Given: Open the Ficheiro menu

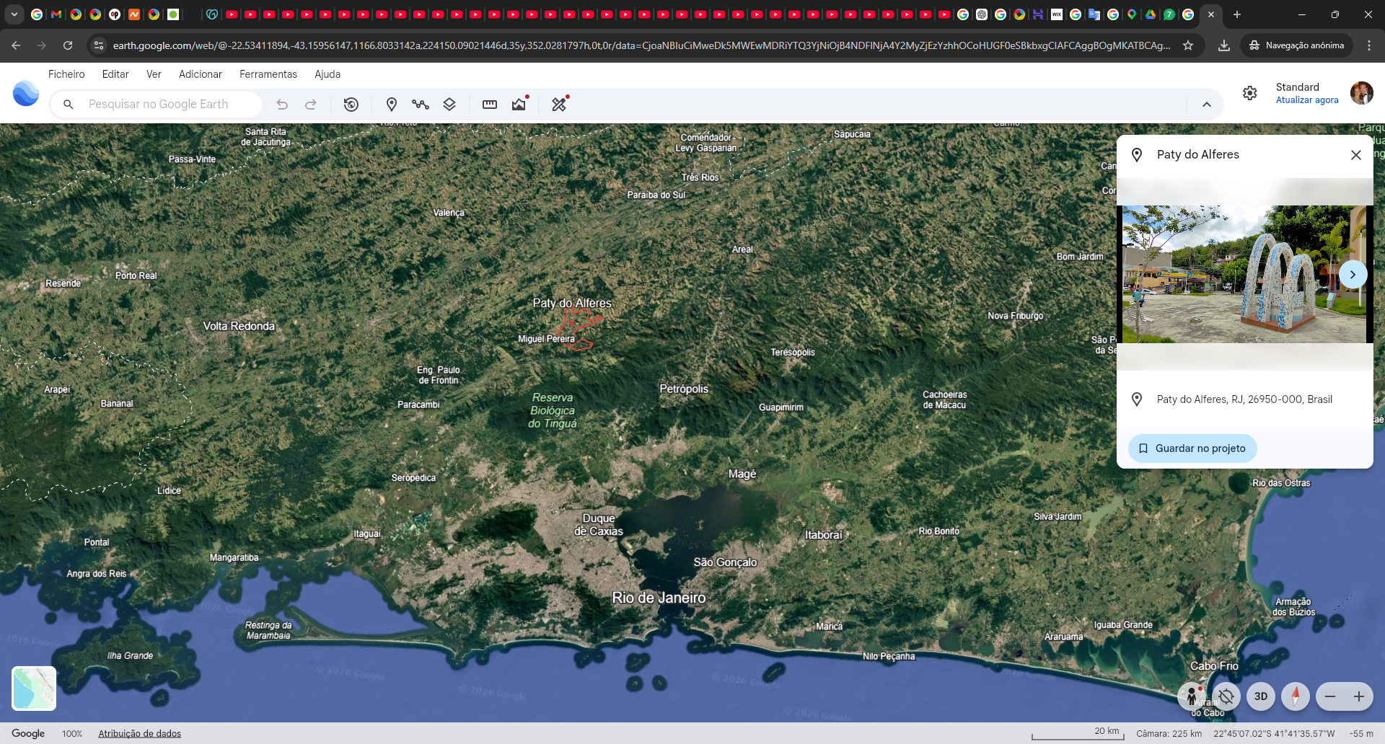Looking at the screenshot, I should 66,74.
